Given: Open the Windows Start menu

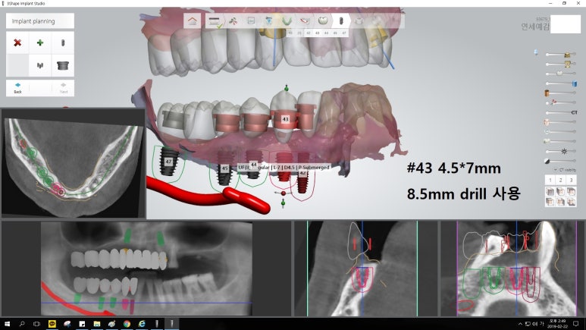Looking at the screenshot, I should coord(7,324).
